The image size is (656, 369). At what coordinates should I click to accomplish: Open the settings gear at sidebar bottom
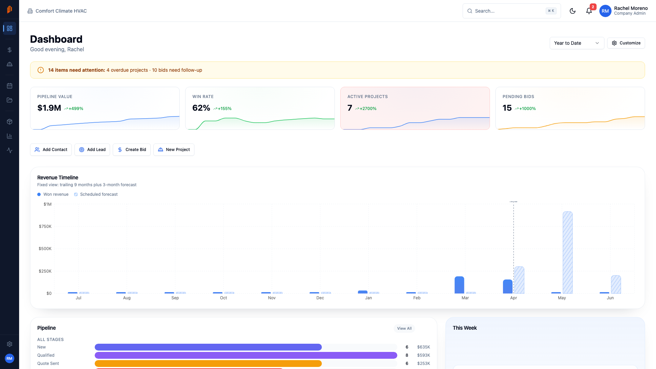coord(9,344)
